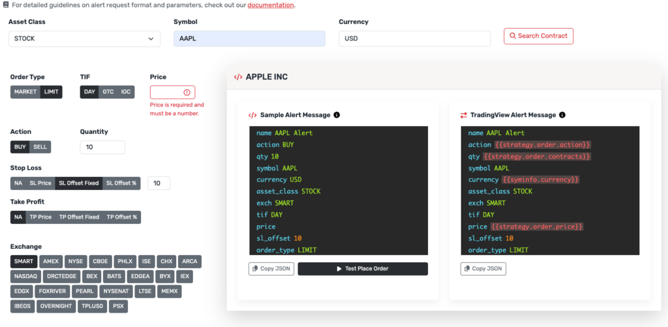Select the NASDAQ exchange
668x327 pixels.
point(25,276)
